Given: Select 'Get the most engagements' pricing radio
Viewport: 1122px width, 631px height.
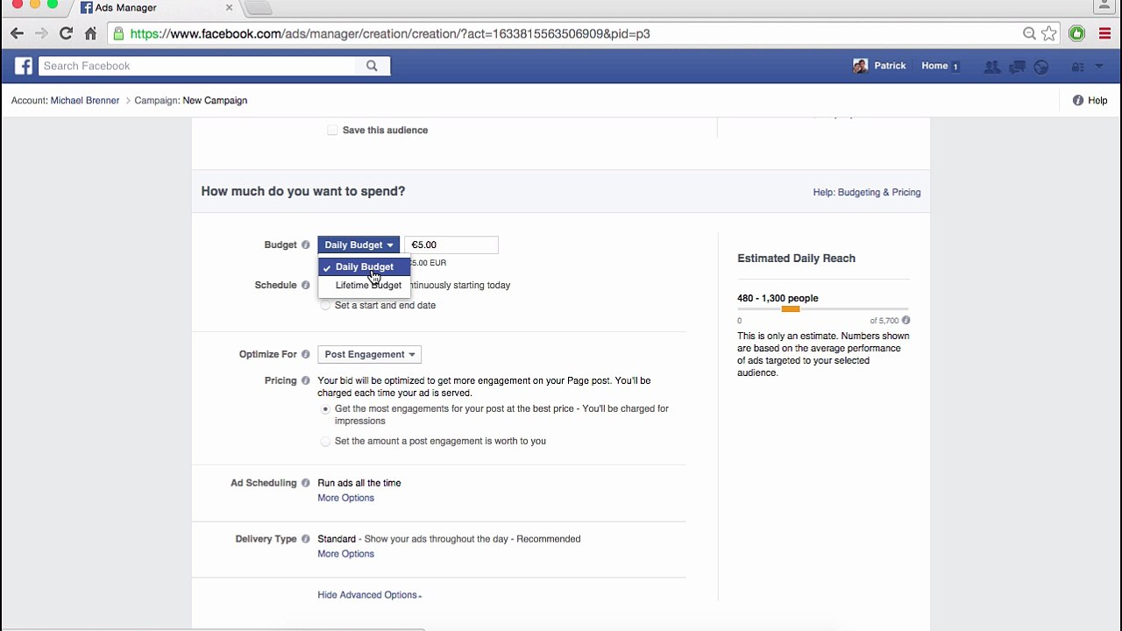Looking at the screenshot, I should click(326, 408).
